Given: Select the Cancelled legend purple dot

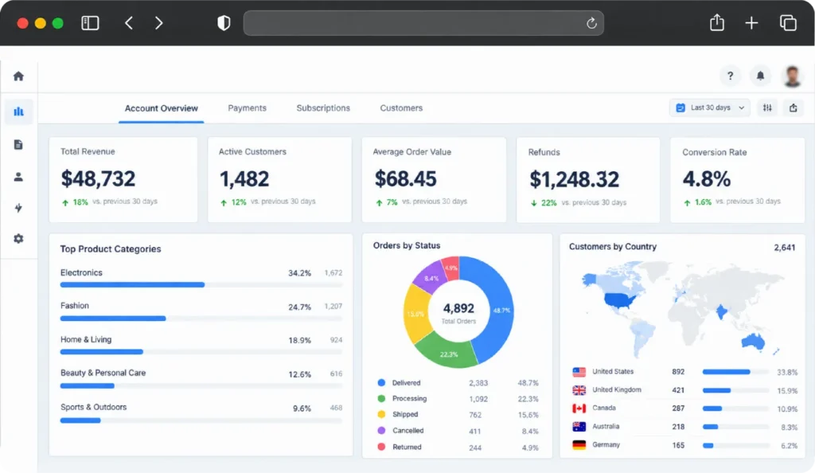Looking at the screenshot, I should (381, 430).
